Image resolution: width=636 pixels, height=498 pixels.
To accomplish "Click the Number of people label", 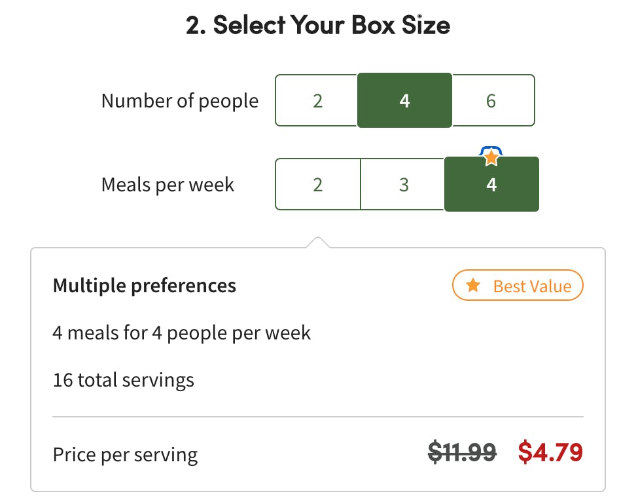I will tap(180, 101).
